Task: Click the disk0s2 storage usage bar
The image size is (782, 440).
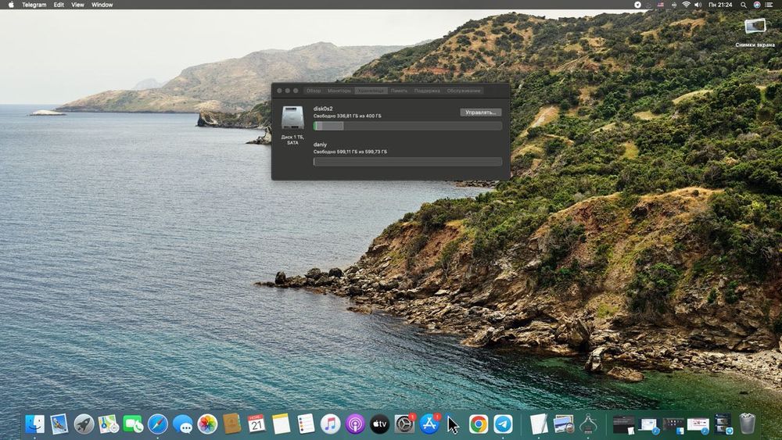Action: pyautogui.click(x=407, y=126)
